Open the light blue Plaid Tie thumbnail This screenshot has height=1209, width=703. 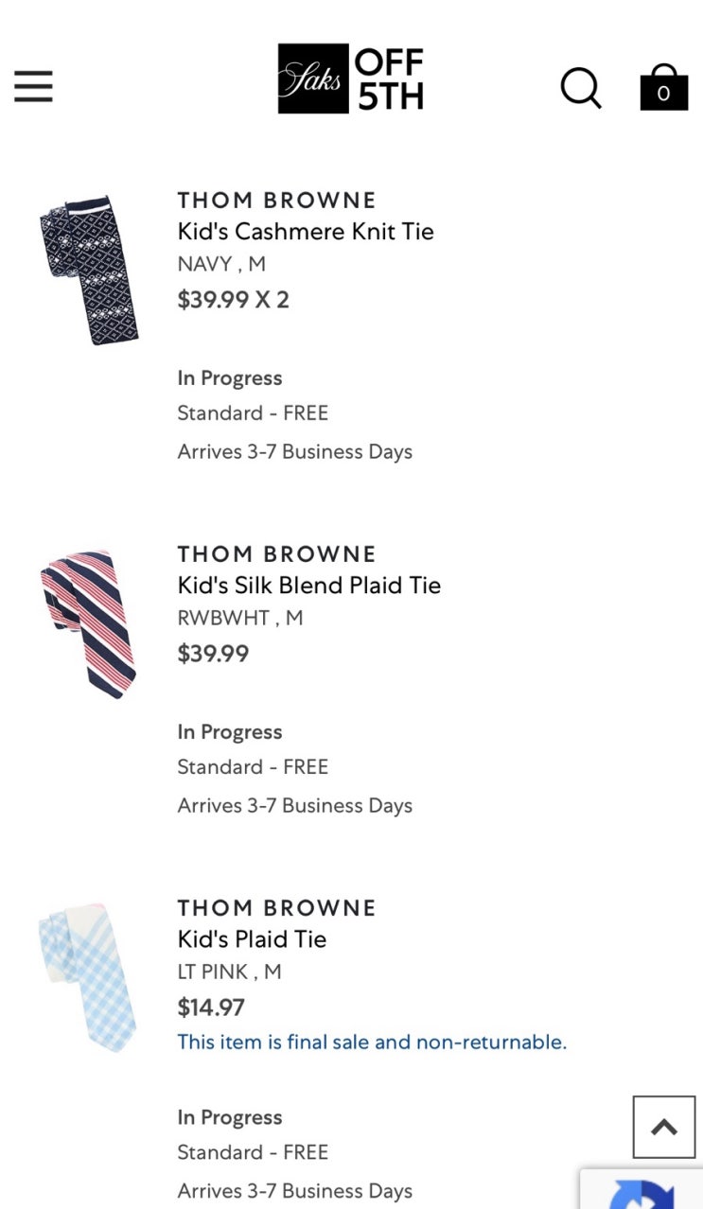click(88, 977)
